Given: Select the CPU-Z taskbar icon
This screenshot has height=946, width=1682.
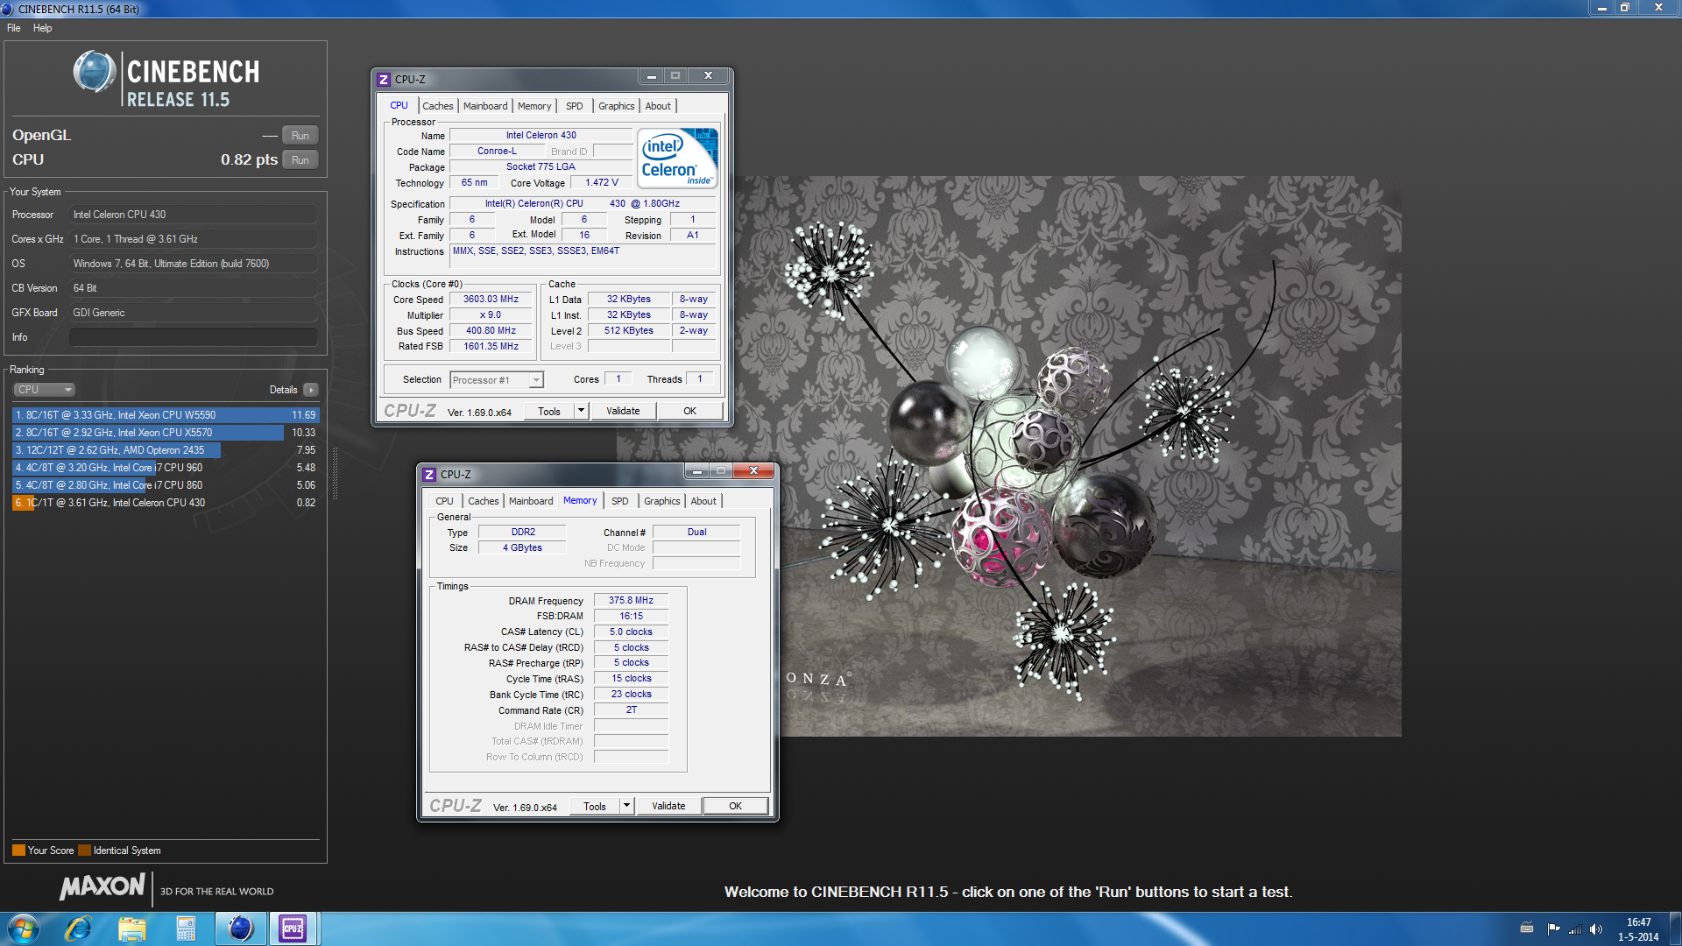Looking at the screenshot, I should point(293,928).
